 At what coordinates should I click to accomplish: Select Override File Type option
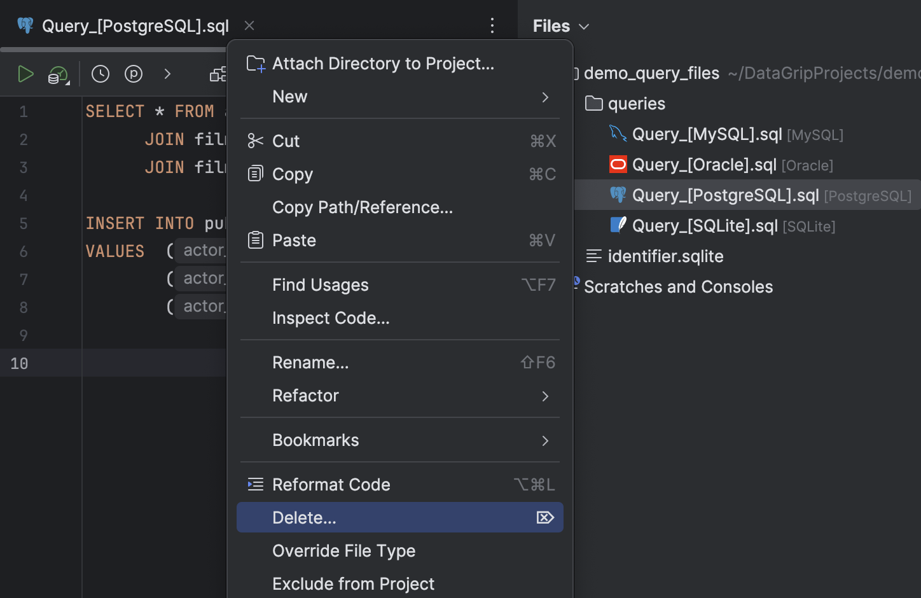click(x=400, y=551)
